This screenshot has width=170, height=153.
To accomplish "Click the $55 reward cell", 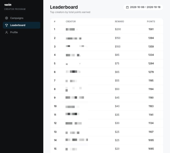I will 117,81.
